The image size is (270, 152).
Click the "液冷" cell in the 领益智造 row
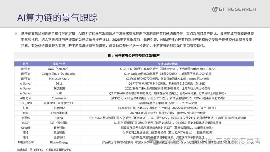click(x=26, y=132)
